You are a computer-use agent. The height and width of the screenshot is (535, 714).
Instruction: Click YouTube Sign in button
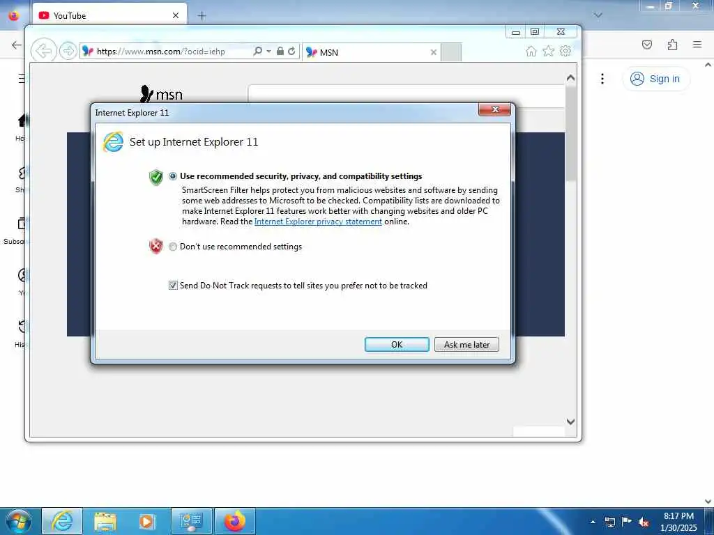[655, 79]
